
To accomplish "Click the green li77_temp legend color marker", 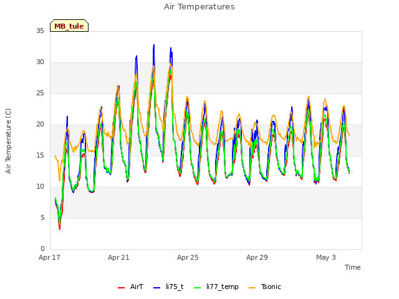I will click(x=197, y=288).
